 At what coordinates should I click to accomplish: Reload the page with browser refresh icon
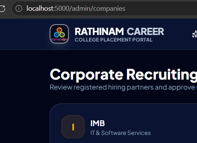tap(2, 8)
